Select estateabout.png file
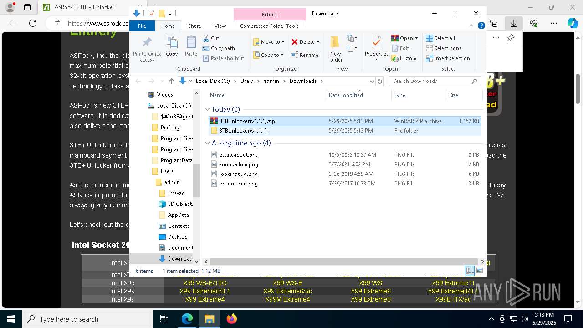 tap(344, 155)
